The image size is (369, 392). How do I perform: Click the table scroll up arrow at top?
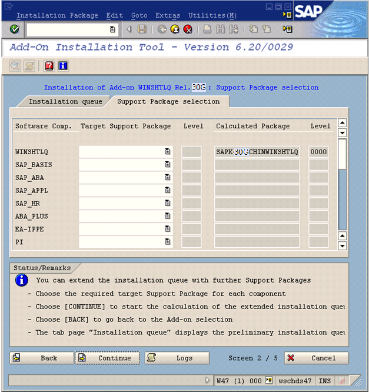pos(343,123)
